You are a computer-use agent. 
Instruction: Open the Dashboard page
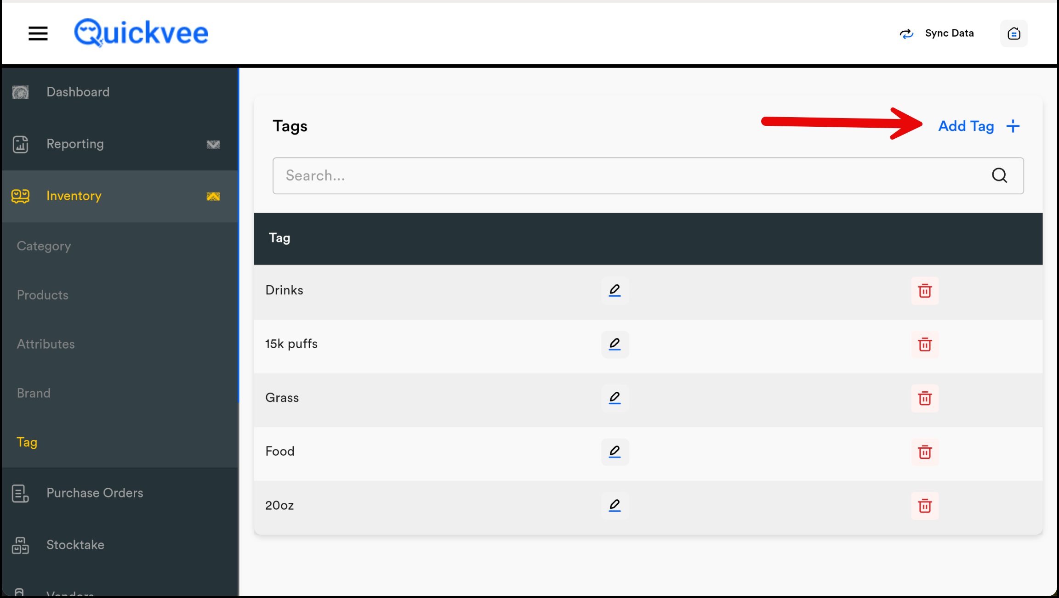pyautogui.click(x=78, y=92)
